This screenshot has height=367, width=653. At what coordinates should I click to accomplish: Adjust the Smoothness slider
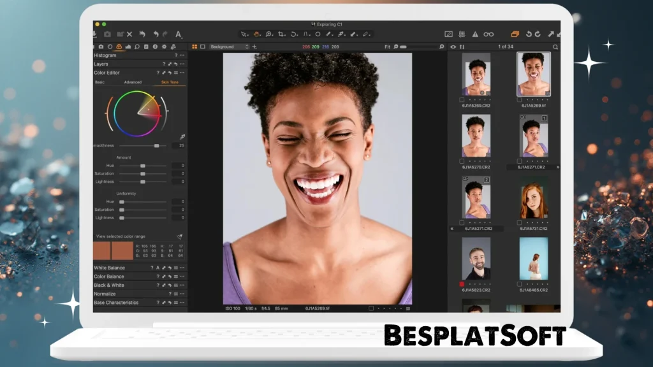pyautogui.click(x=157, y=145)
